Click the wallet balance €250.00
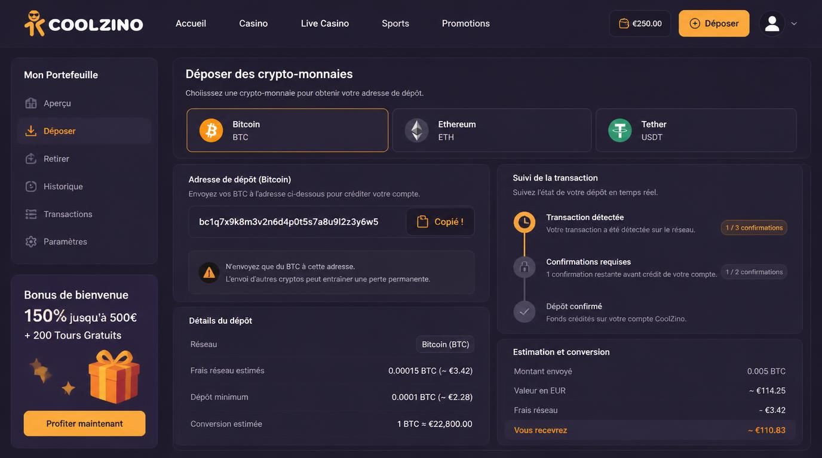Screen dimensions: 822x458 pyautogui.click(x=640, y=23)
